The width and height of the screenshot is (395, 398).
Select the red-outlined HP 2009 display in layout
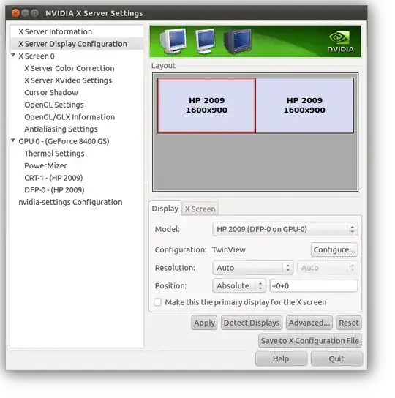[206, 105]
